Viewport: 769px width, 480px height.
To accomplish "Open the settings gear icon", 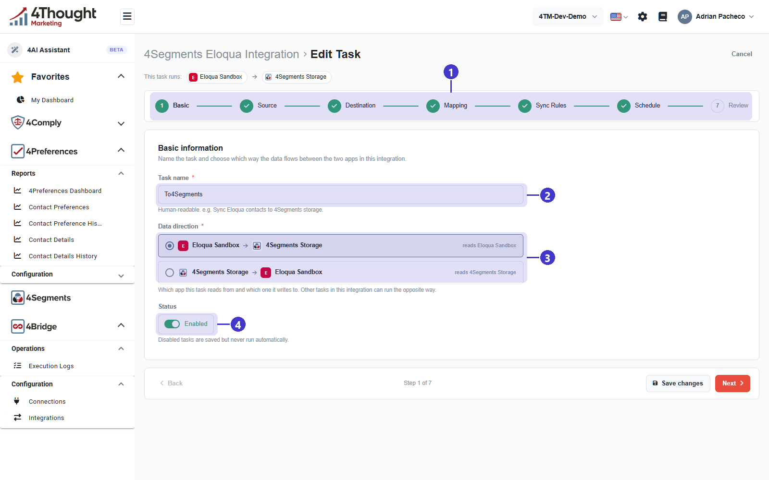I will [x=643, y=17].
